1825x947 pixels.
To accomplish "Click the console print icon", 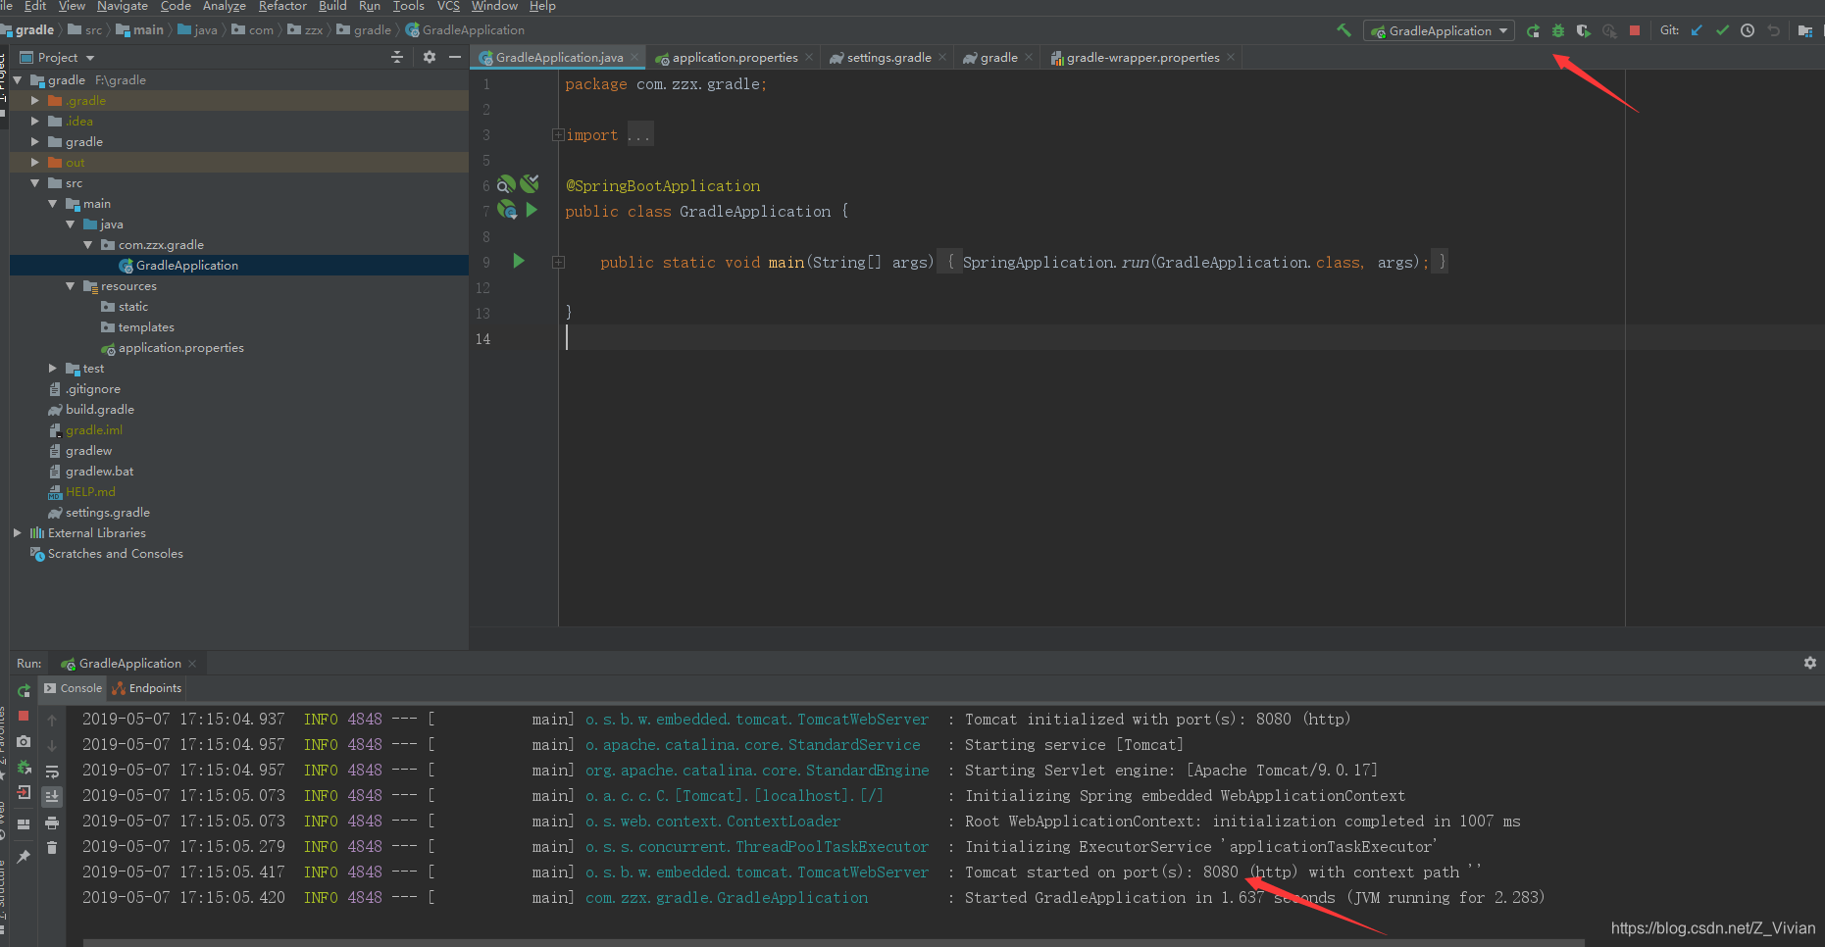I will [x=52, y=822].
